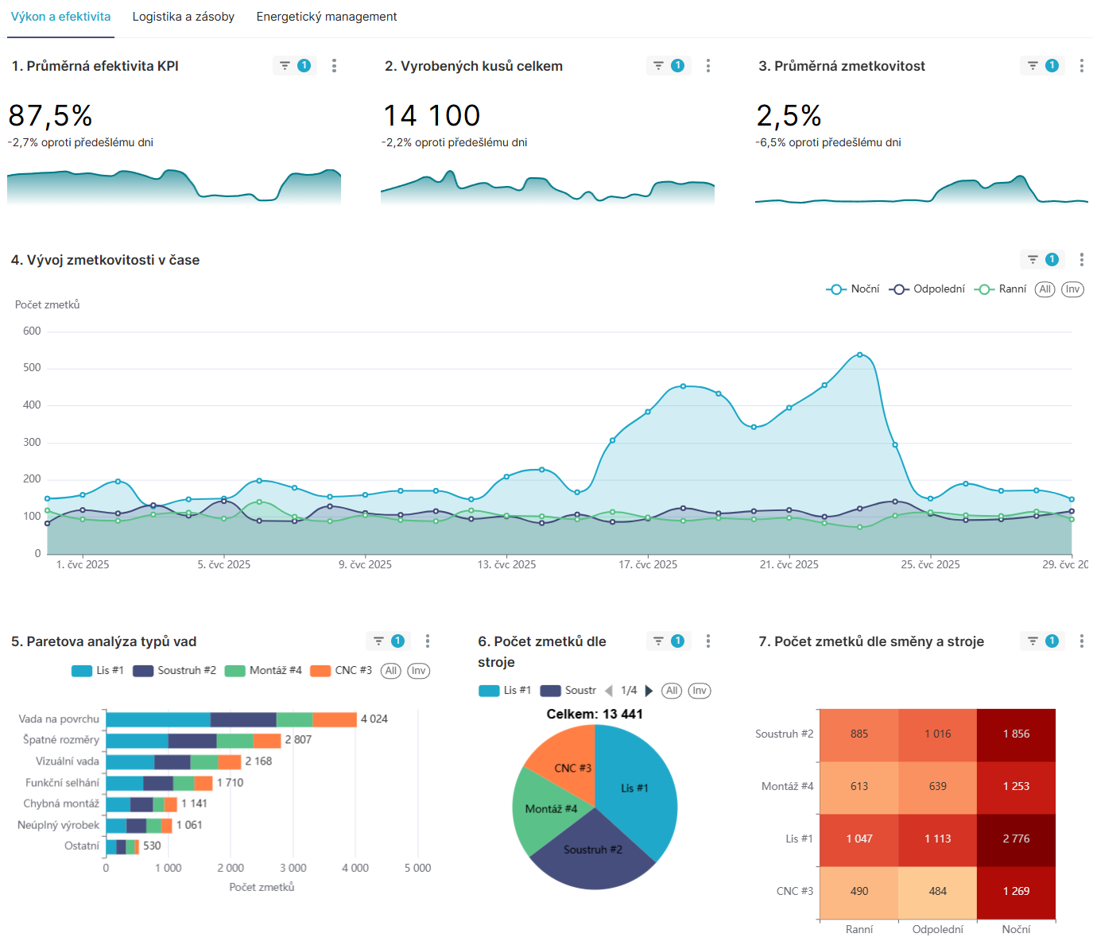This screenshot has width=1093, height=949.
Task: Click filter icon on Paretova analýza chart
Action: pyautogui.click(x=379, y=641)
